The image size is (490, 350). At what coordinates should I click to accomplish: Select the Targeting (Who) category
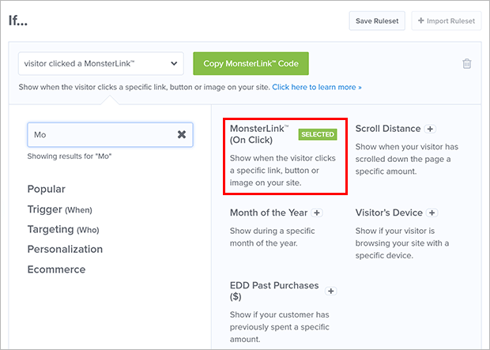(x=63, y=229)
